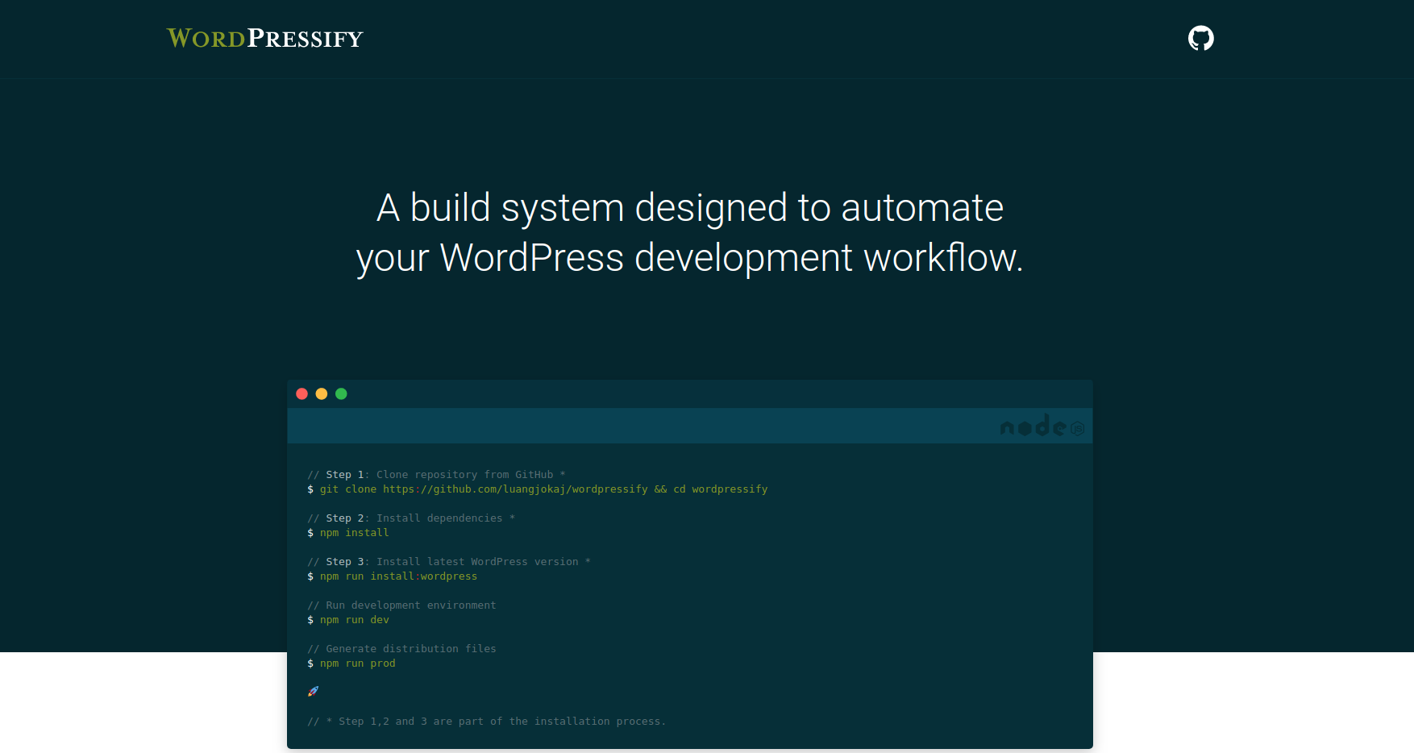Click the git clone command line
The width and height of the screenshot is (1414, 753).
coord(538,489)
